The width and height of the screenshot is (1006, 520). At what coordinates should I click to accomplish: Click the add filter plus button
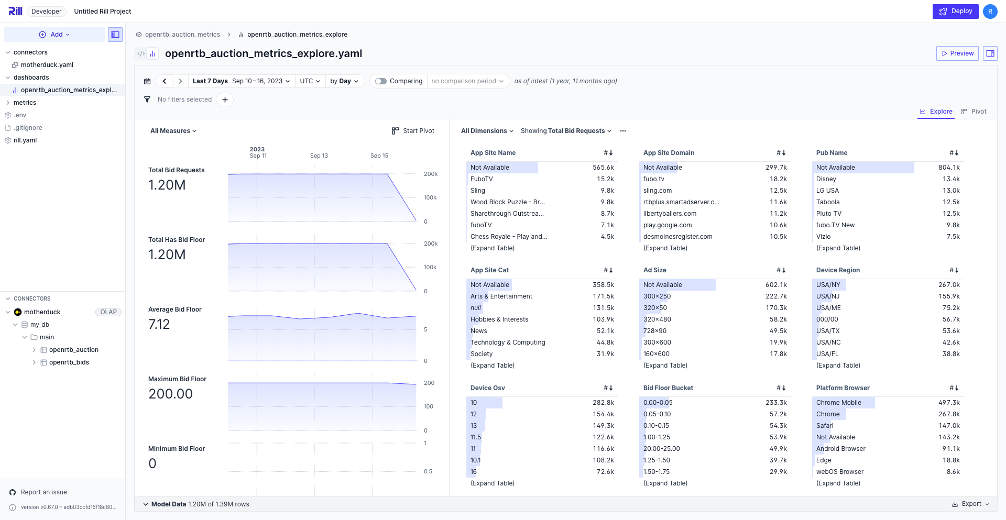tap(225, 99)
